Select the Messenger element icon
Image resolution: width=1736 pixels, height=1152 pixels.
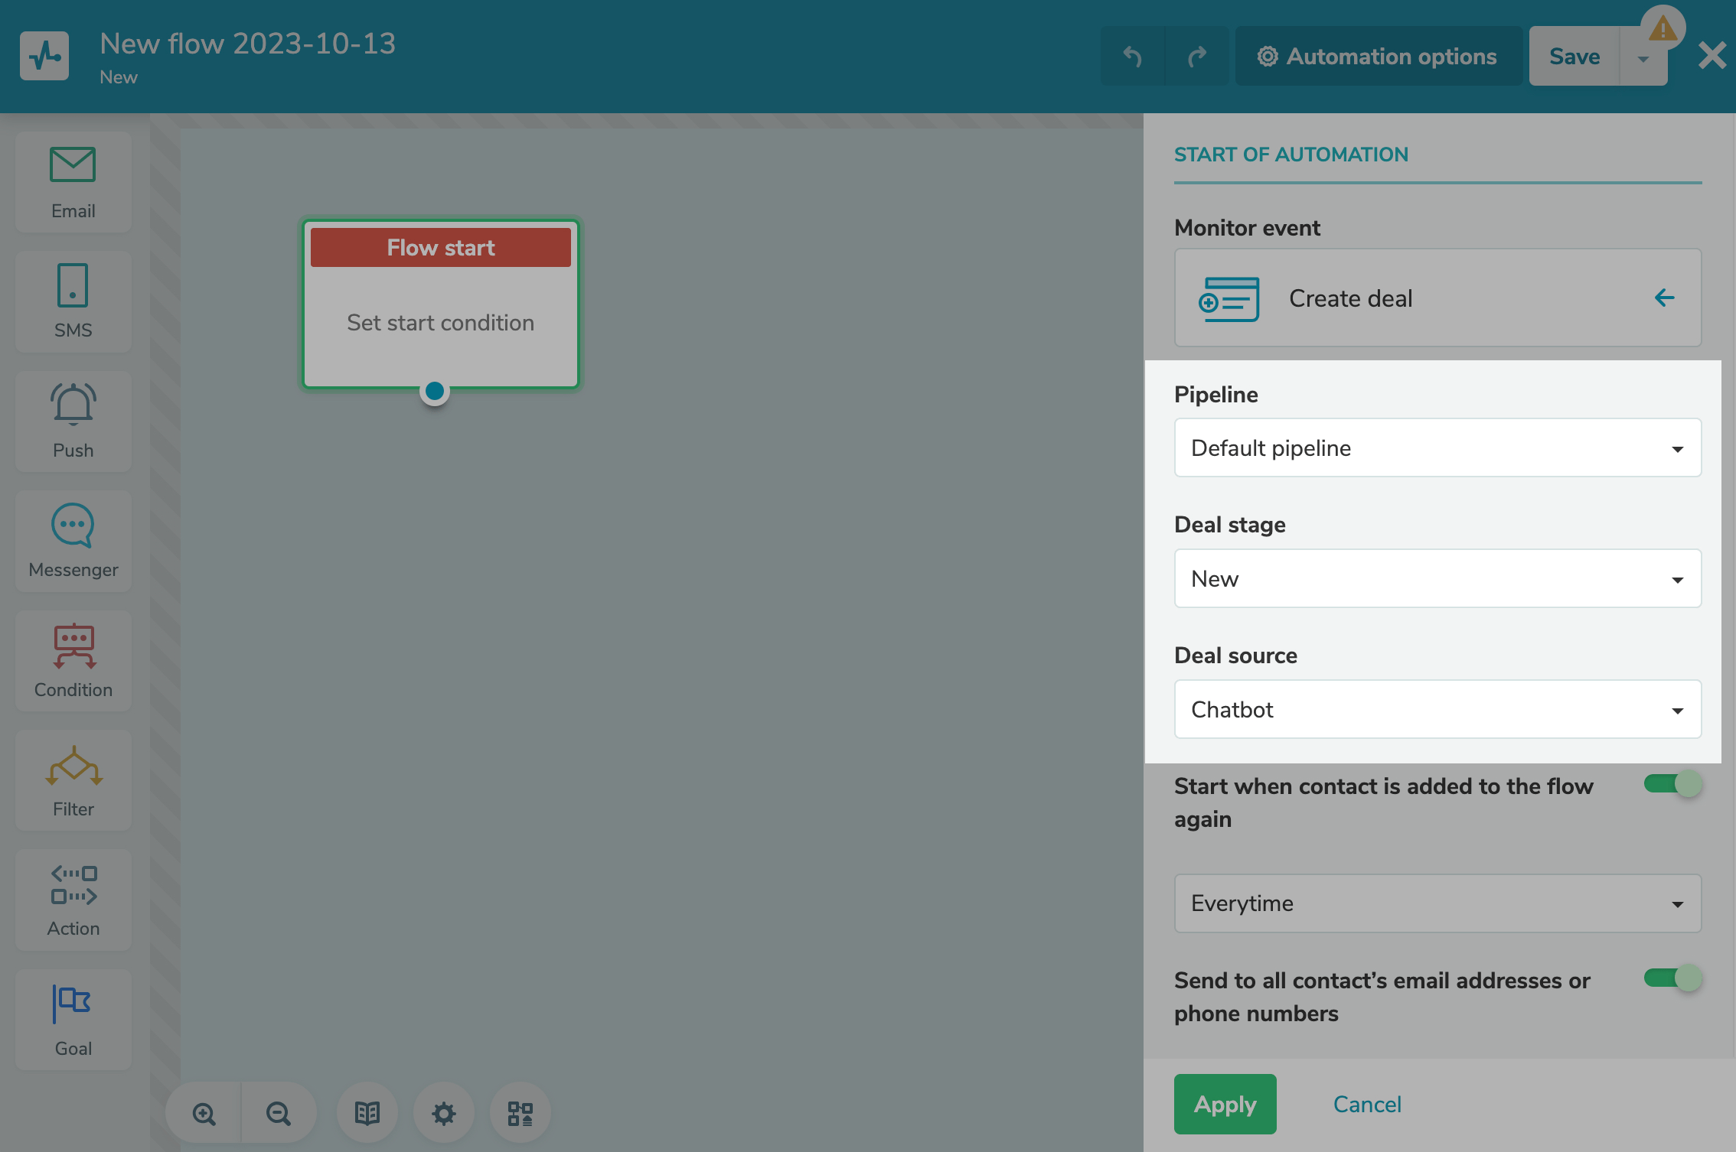[x=73, y=541]
